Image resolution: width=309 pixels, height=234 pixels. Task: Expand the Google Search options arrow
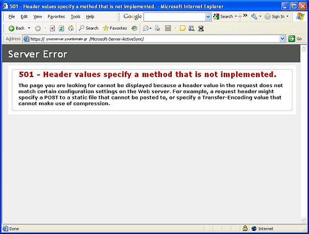pos(235,16)
